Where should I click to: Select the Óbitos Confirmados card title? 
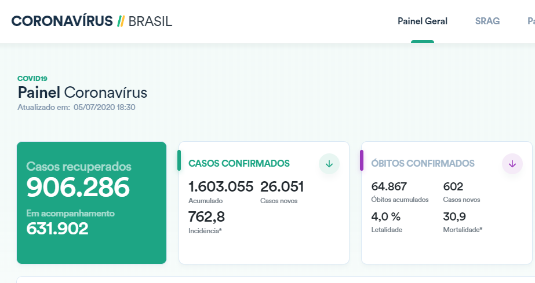pos(423,163)
